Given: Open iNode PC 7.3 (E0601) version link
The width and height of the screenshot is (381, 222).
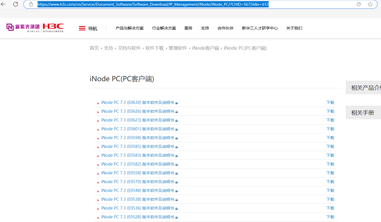Looking at the screenshot, I should (138, 129).
